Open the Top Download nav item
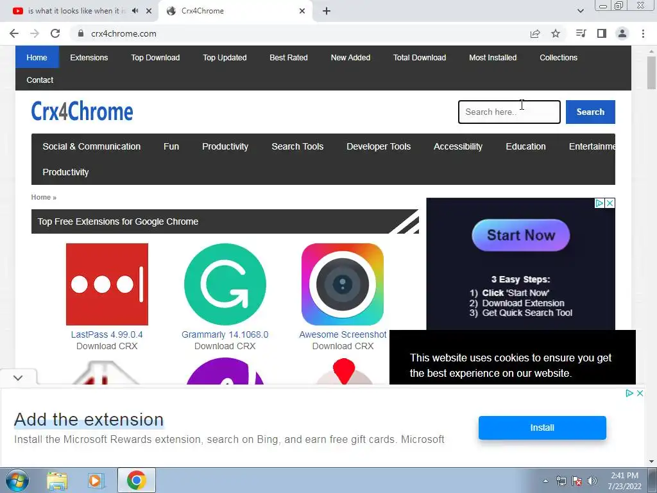 [155, 57]
